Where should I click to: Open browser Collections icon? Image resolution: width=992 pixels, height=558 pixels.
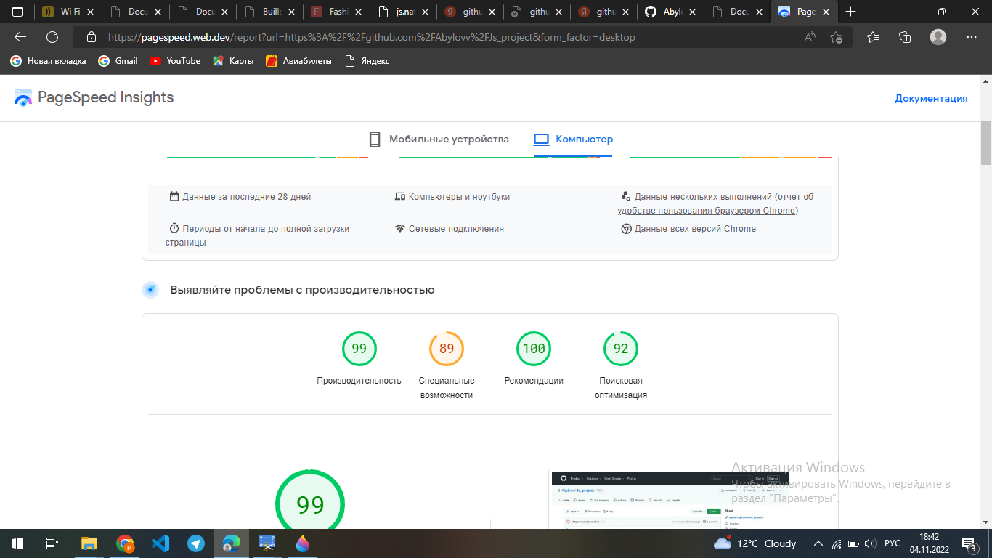[x=905, y=37]
